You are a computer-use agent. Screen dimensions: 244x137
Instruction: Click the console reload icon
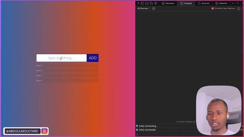coord(239,8)
